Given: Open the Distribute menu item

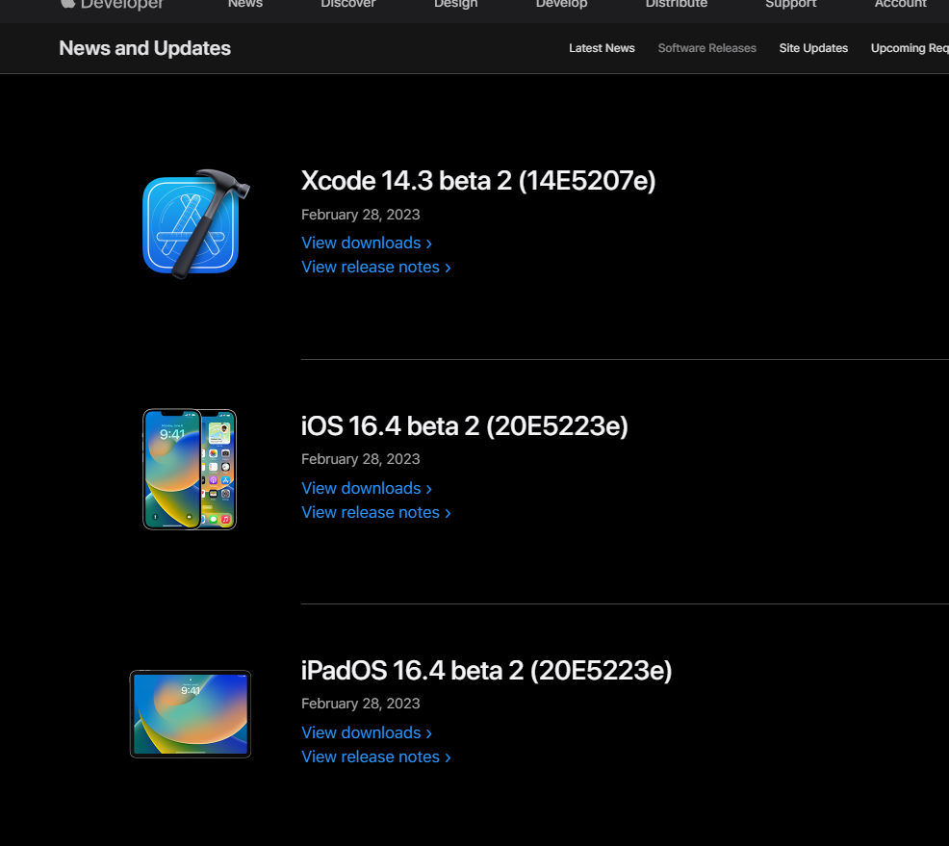Looking at the screenshot, I should (x=676, y=4).
